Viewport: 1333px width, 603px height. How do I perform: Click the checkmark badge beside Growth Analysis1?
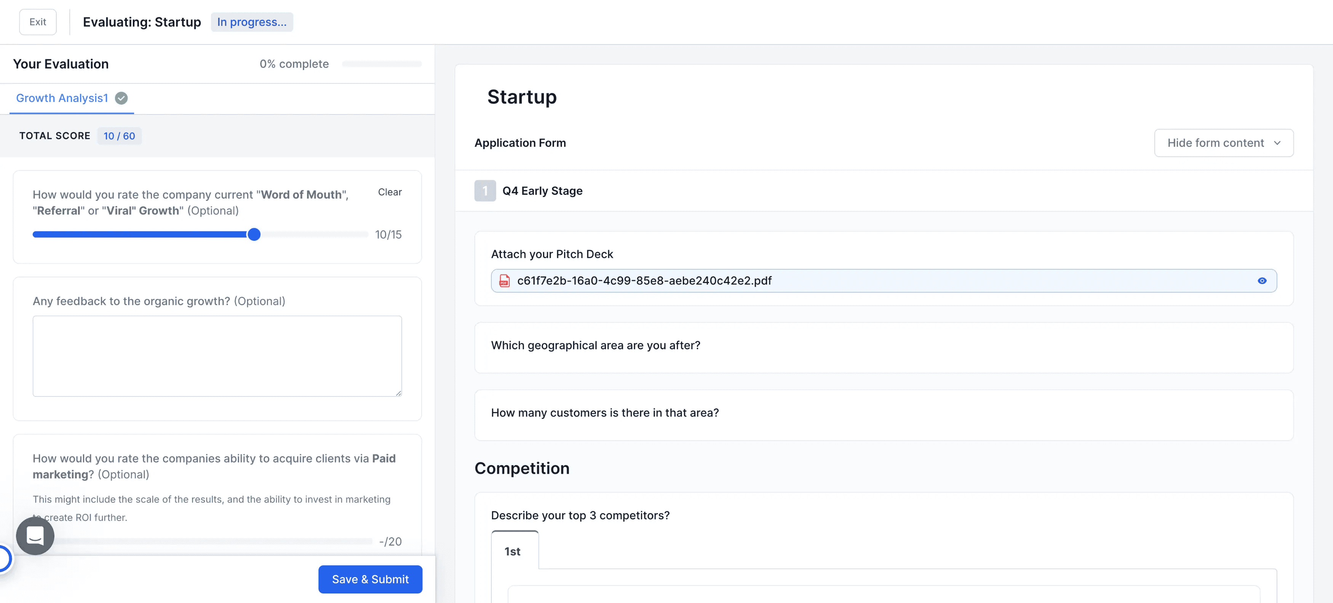[x=121, y=98]
